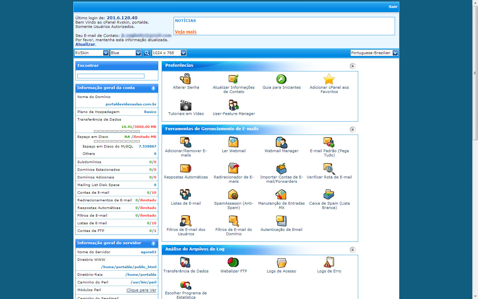Click the Domínios Estacionados row
The height and width of the screenshot is (299, 478).
pos(117,170)
